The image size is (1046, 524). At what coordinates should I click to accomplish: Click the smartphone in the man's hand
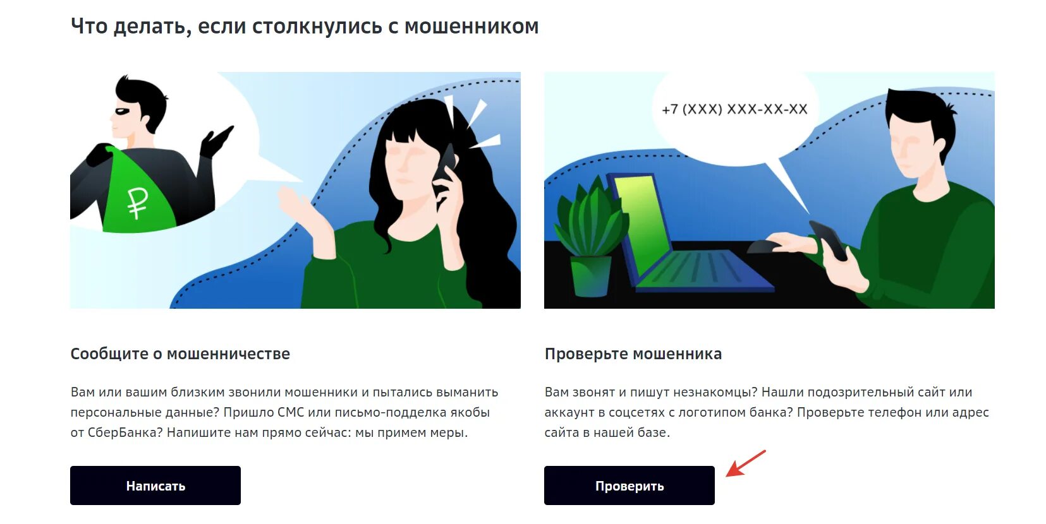tap(829, 240)
